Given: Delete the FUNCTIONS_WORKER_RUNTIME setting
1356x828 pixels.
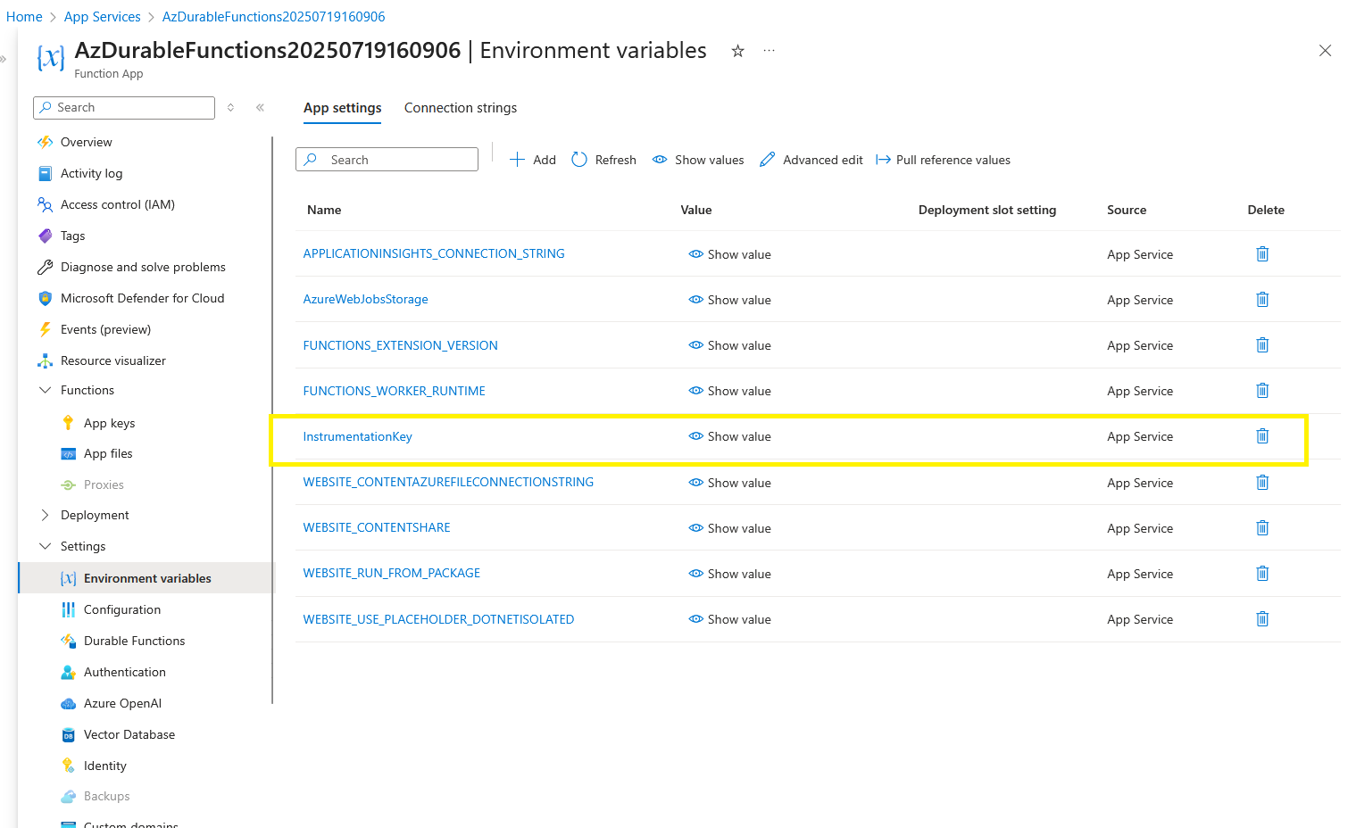Looking at the screenshot, I should coord(1262,391).
